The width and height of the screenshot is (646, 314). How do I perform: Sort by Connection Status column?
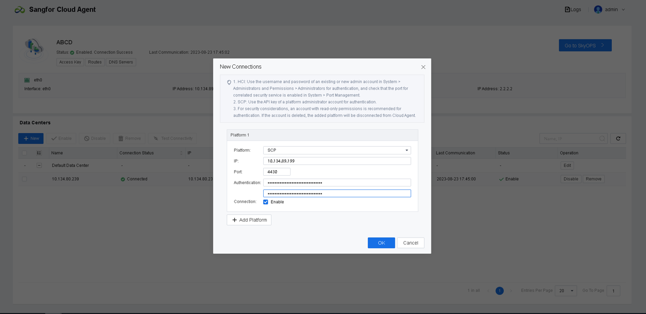coord(181,153)
